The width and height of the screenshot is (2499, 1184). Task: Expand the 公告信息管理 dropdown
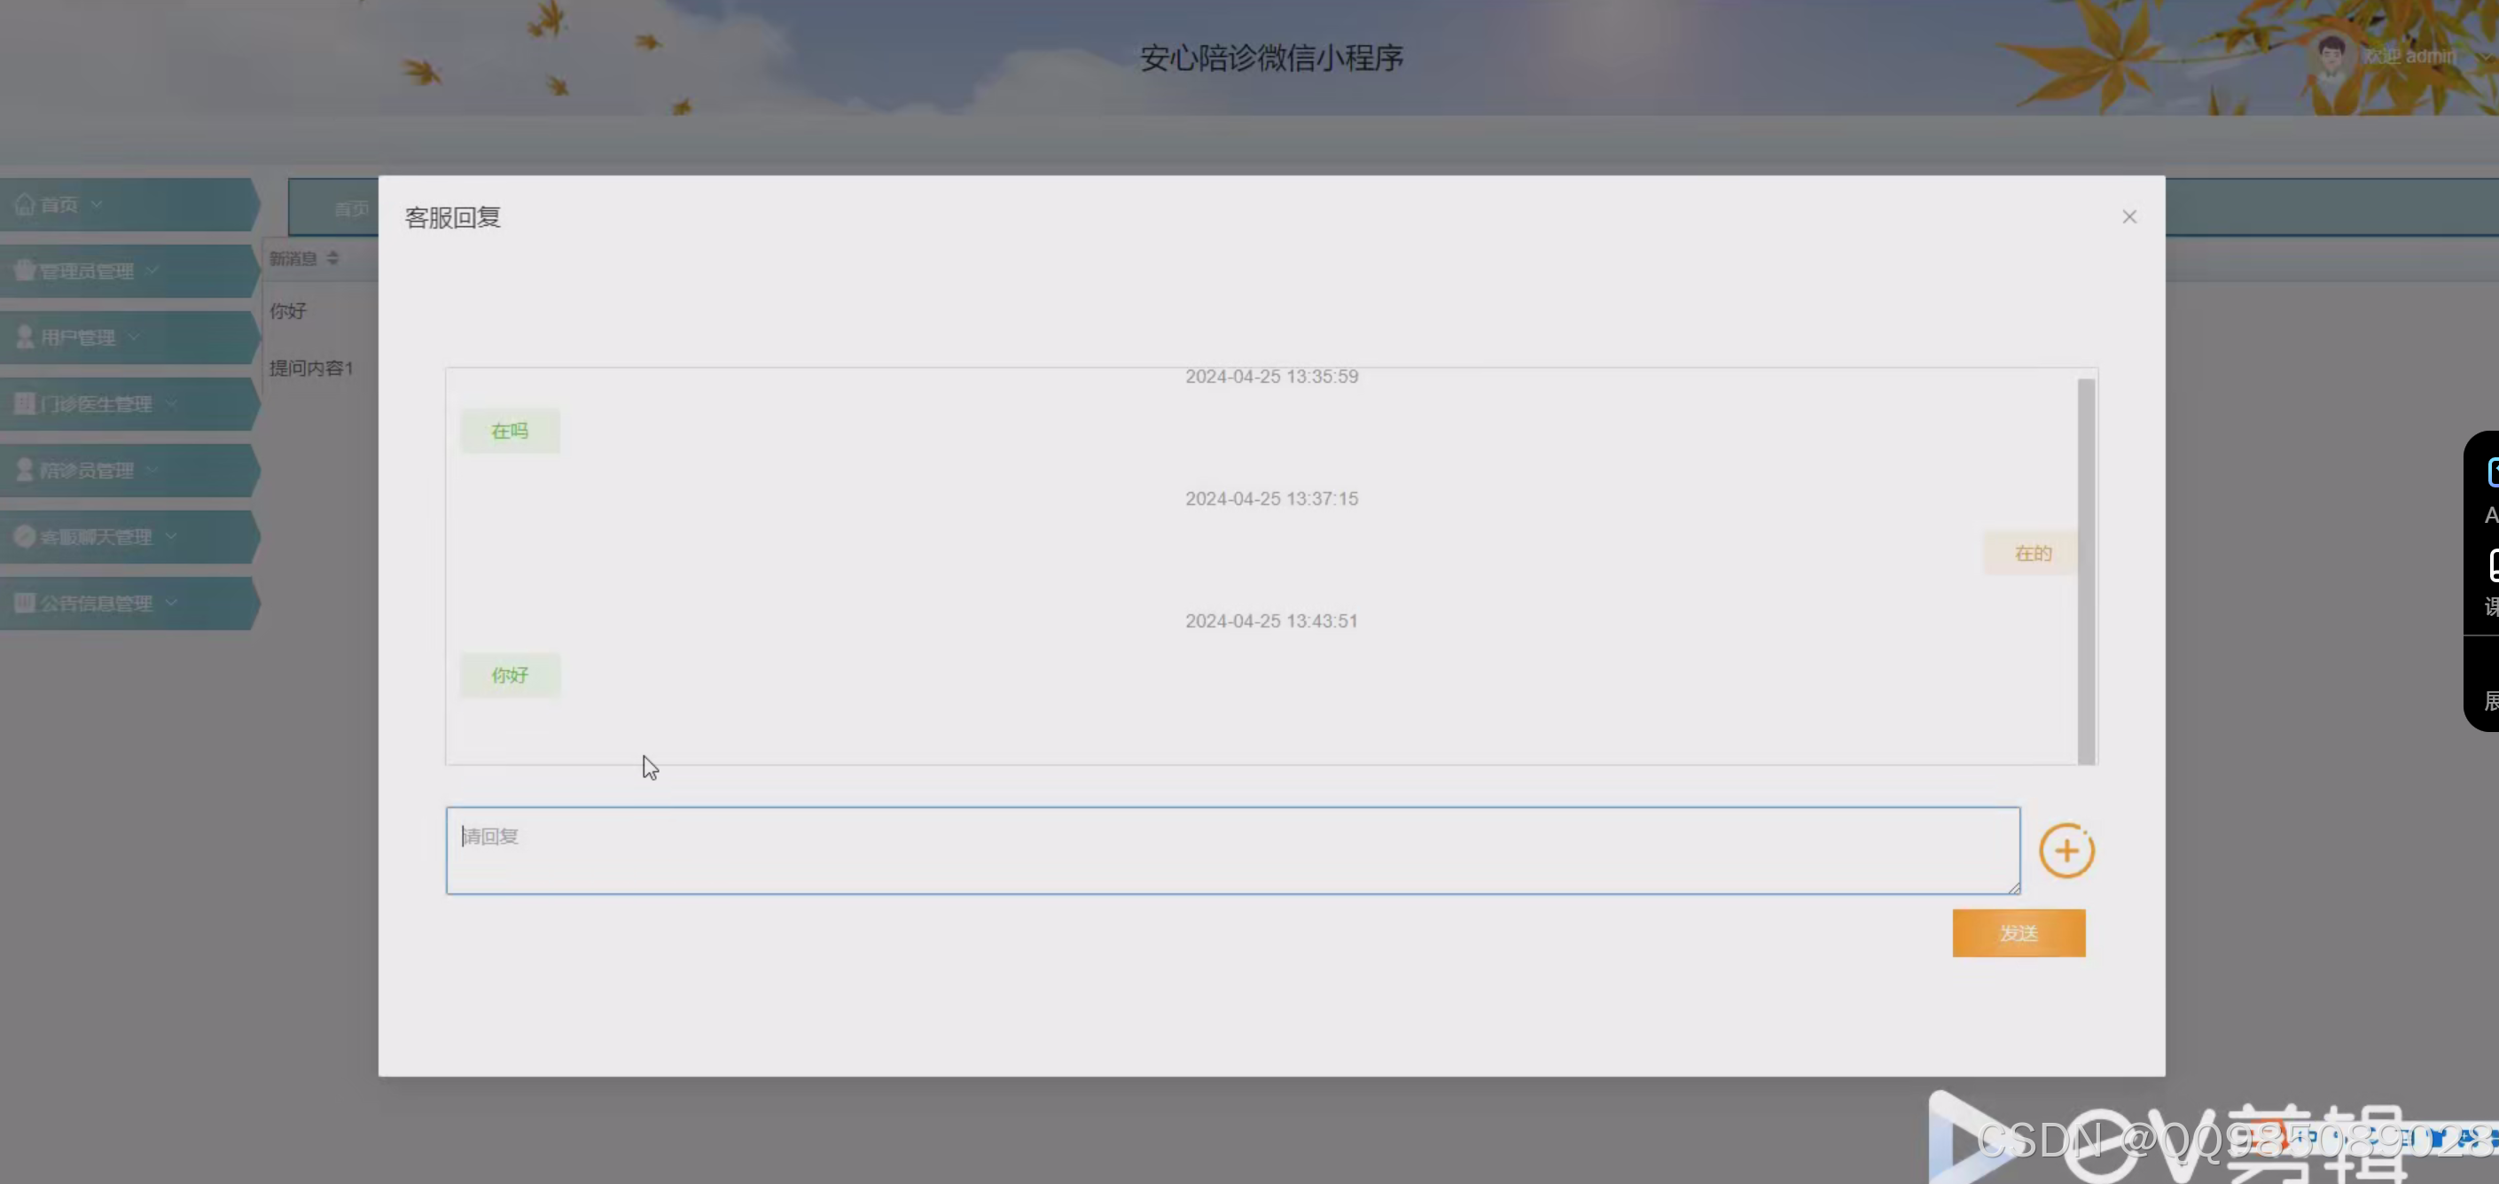tap(172, 604)
